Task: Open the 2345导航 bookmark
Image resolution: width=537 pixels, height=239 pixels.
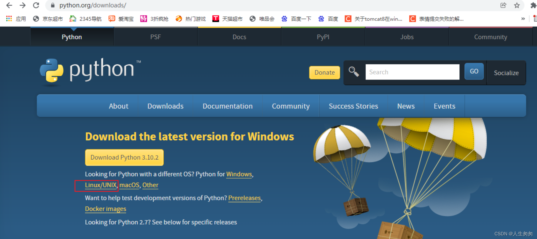Action: 85,19
